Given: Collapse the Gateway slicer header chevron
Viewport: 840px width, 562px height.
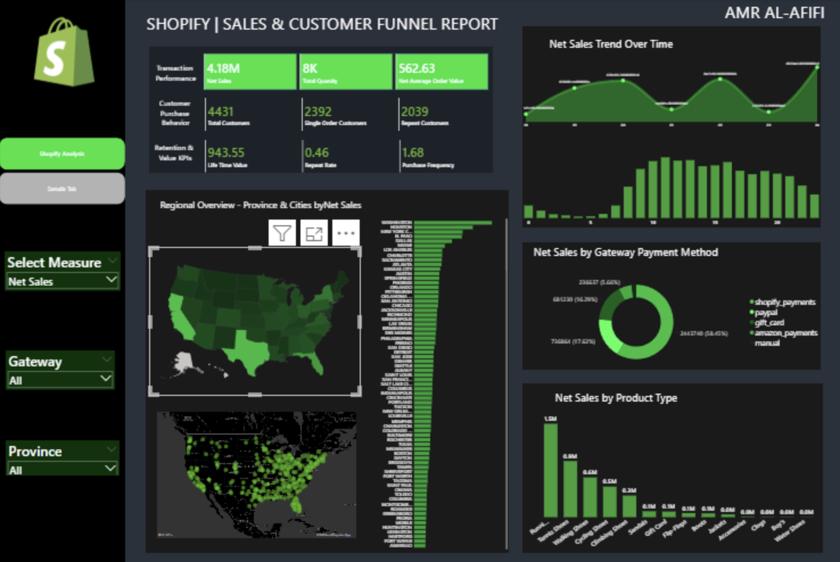Looking at the screenshot, I should [106, 359].
